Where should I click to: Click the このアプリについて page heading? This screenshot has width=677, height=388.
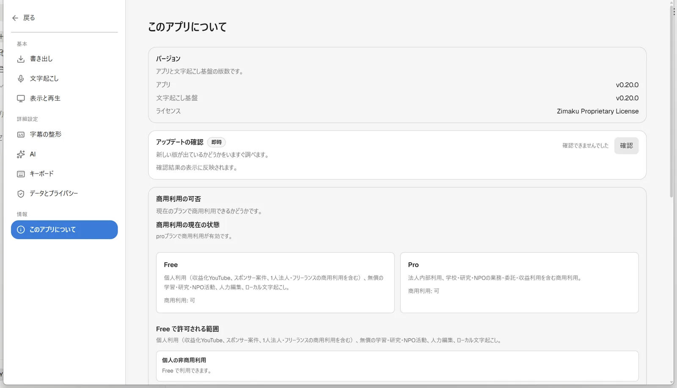click(x=187, y=27)
